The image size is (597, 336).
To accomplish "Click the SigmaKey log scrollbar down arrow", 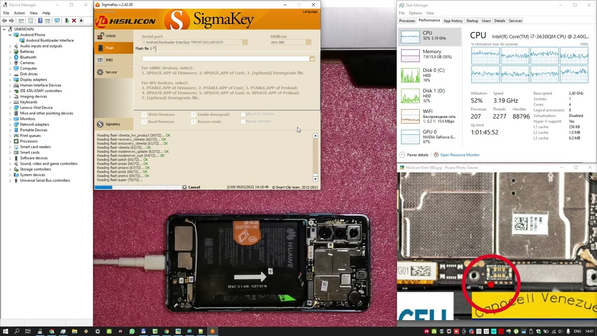I will 315,179.
